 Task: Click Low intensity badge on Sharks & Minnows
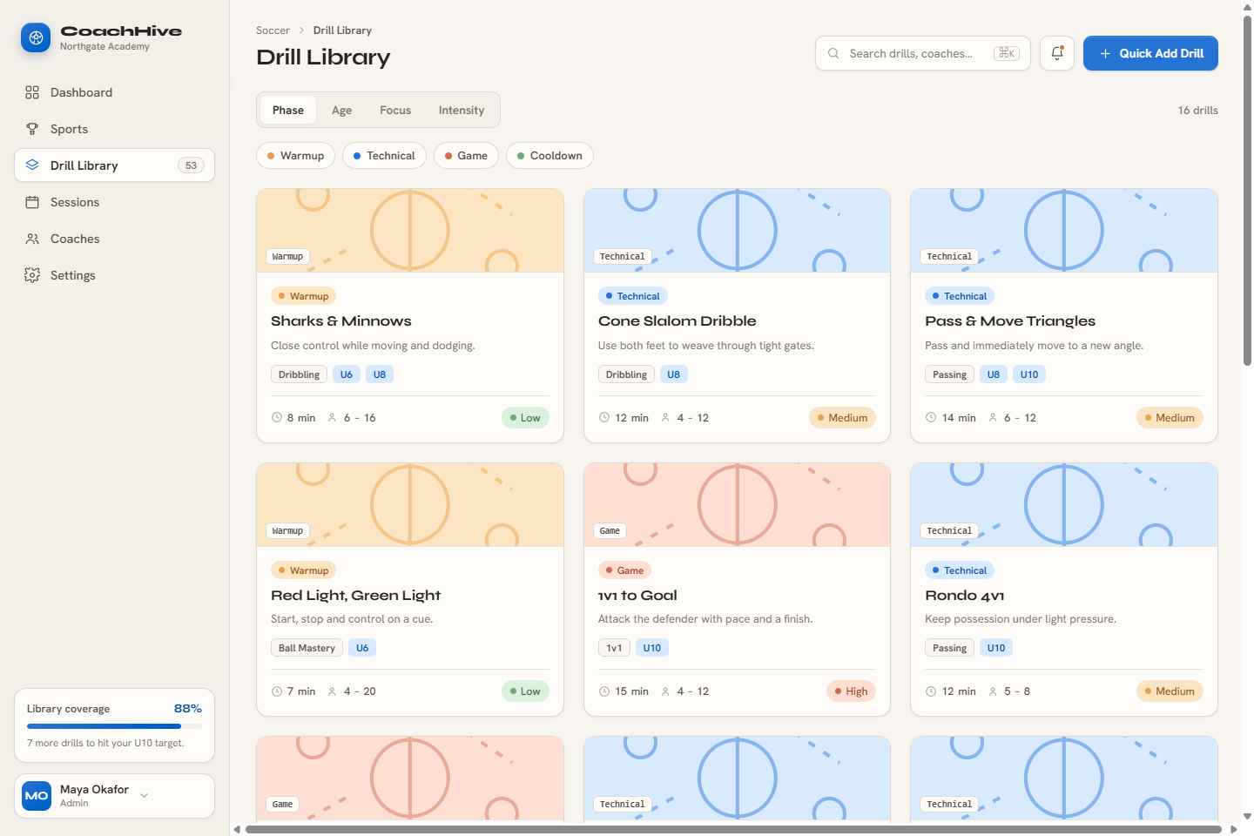click(525, 418)
